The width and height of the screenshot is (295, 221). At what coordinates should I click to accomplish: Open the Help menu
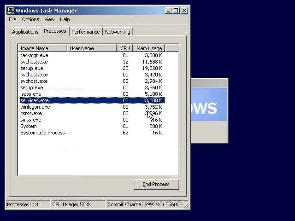pos(65,19)
